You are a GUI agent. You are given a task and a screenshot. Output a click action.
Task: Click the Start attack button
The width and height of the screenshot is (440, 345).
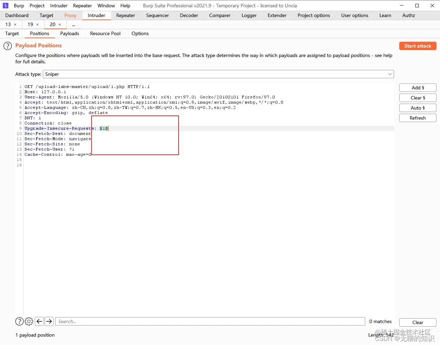point(418,46)
